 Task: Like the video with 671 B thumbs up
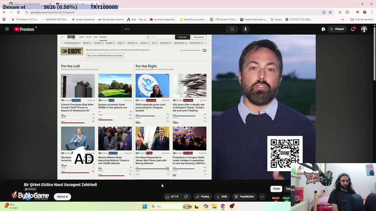click(x=172, y=197)
